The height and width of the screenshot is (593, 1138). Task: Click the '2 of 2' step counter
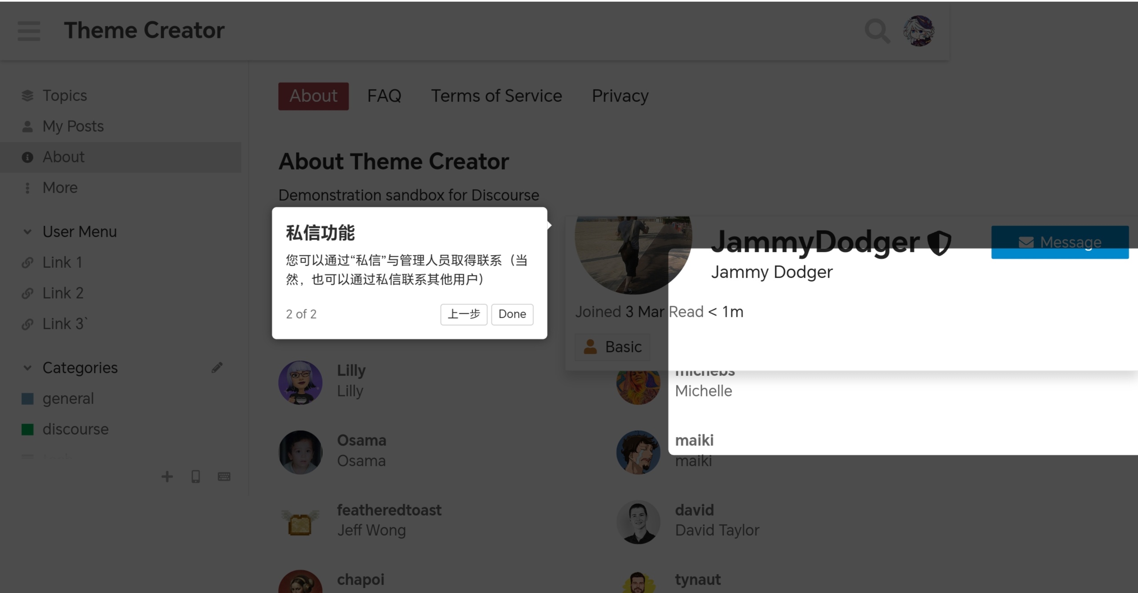[301, 314]
